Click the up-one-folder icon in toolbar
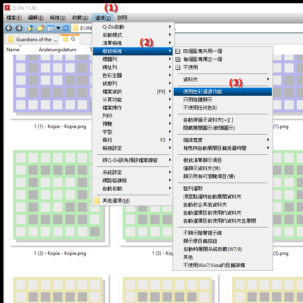Image resolution: width=303 pixels, height=303 pixels. pyautogui.click(x=31, y=28)
